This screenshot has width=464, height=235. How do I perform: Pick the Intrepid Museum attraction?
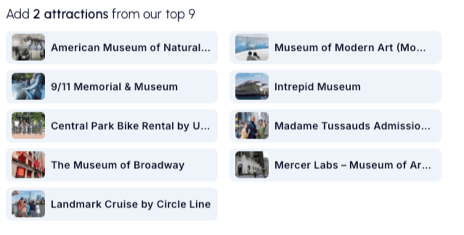click(335, 87)
